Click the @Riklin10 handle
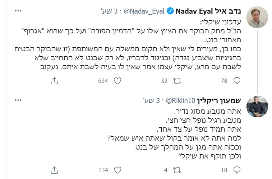 click(180, 101)
